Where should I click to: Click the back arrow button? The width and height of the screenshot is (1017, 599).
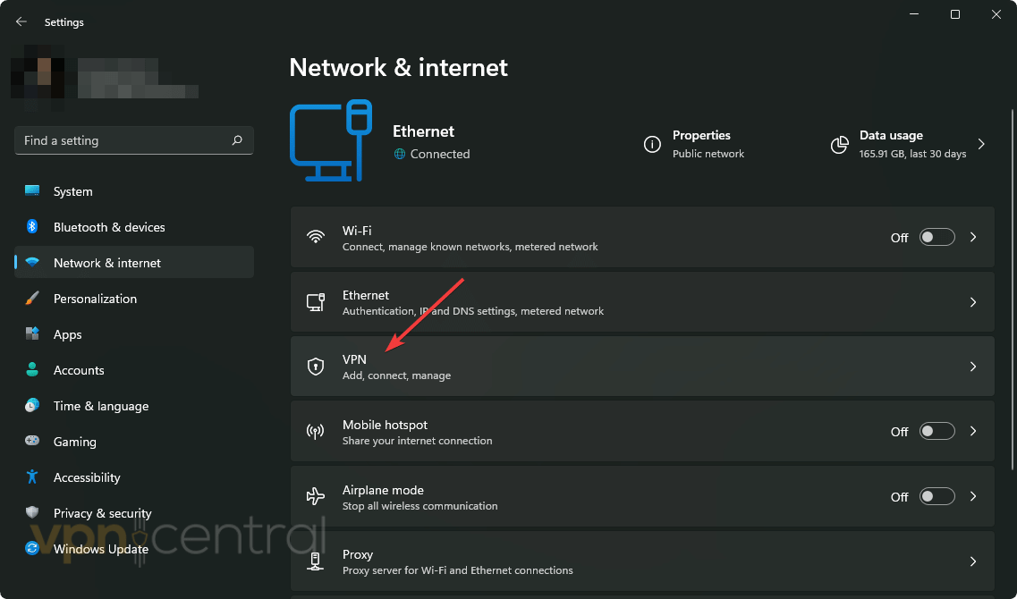point(21,21)
